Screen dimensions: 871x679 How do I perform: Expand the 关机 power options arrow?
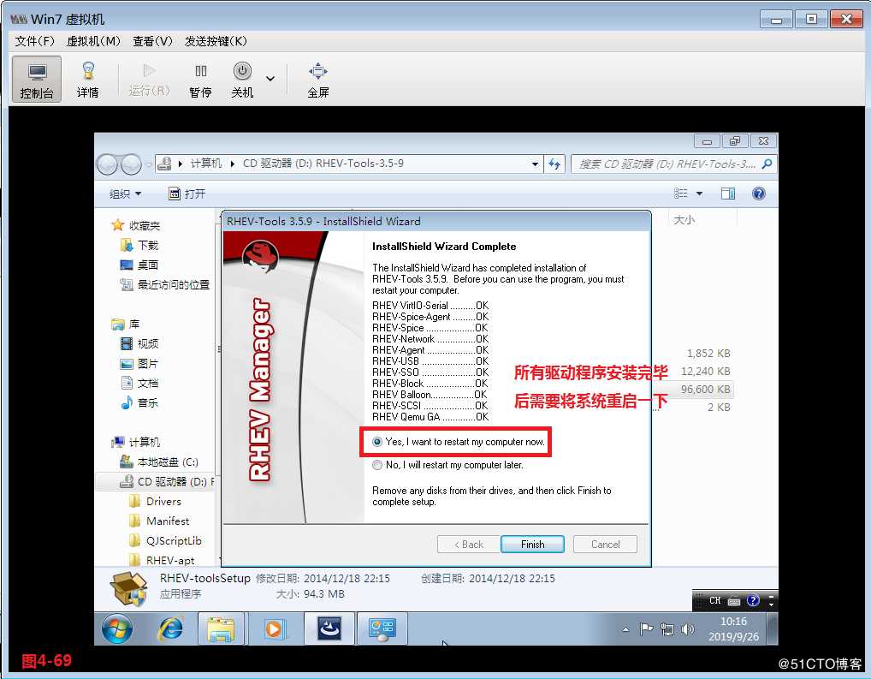click(270, 79)
